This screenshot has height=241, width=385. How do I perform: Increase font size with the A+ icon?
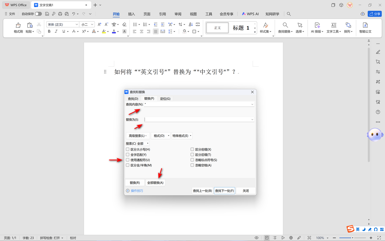[99, 24]
